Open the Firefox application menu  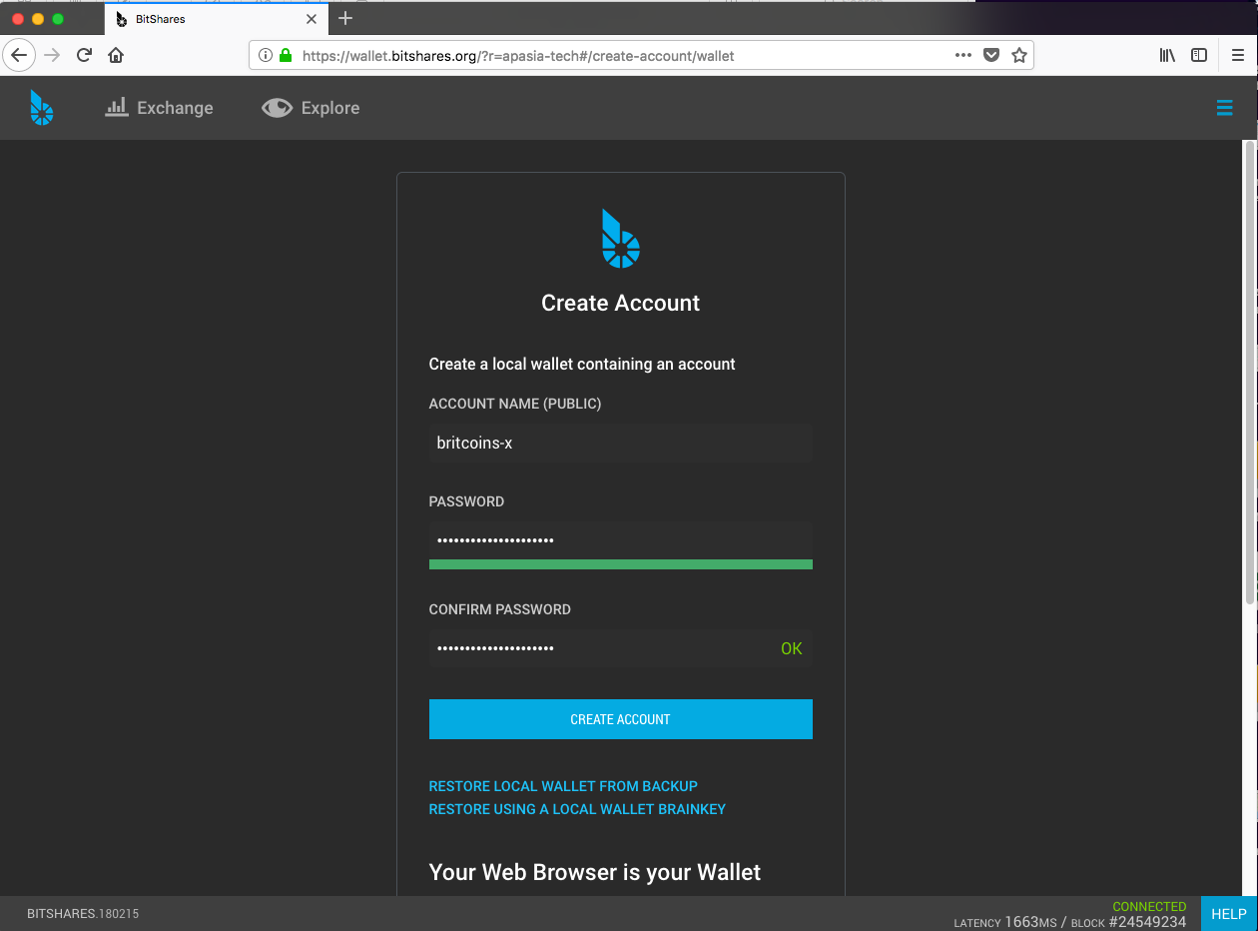coord(1239,56)
